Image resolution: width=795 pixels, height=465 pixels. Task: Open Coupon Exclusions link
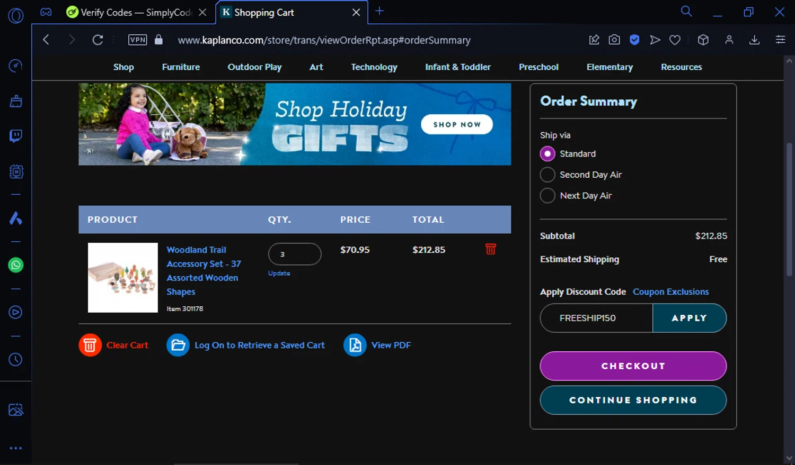coord(670,291)
